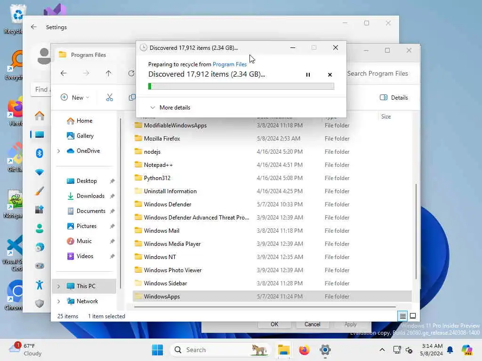Open Personalization brush icon in Settings
The height and width of the screenshot is (361, 482).
click(40, 191)
